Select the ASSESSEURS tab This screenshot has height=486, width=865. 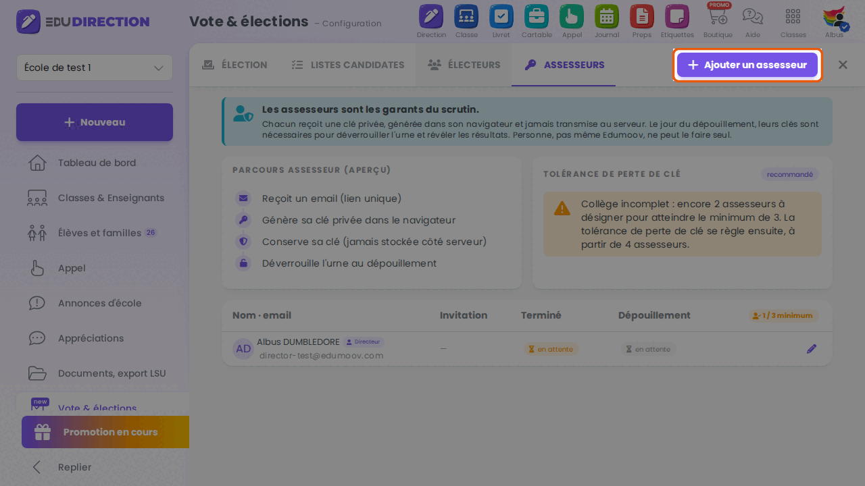564,65
